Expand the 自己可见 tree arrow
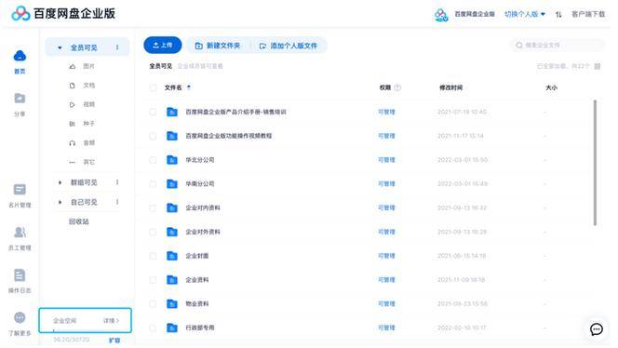The height and width of the screenshot is (348, 618). pos(60,202)
